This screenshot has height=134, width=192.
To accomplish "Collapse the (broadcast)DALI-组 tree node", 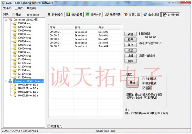I will click(6, 20).
